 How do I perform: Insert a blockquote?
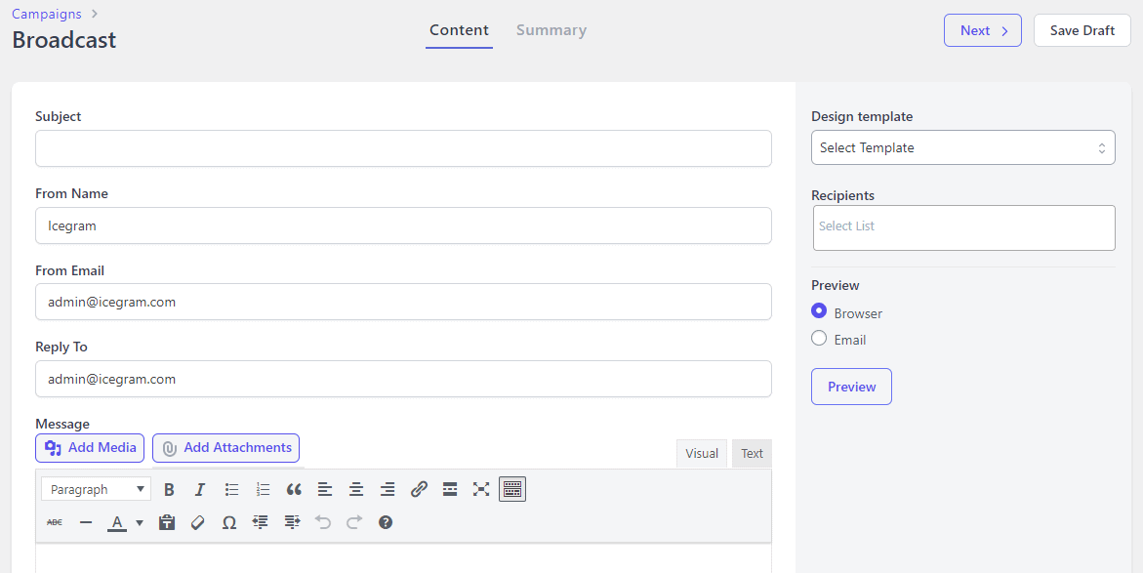[x=294, y=490]
